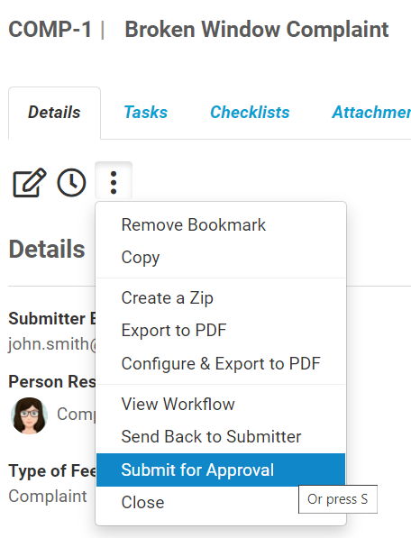411x538 pixels.
Task: Select Copy in the actions menu
Action: click(221, 258)
